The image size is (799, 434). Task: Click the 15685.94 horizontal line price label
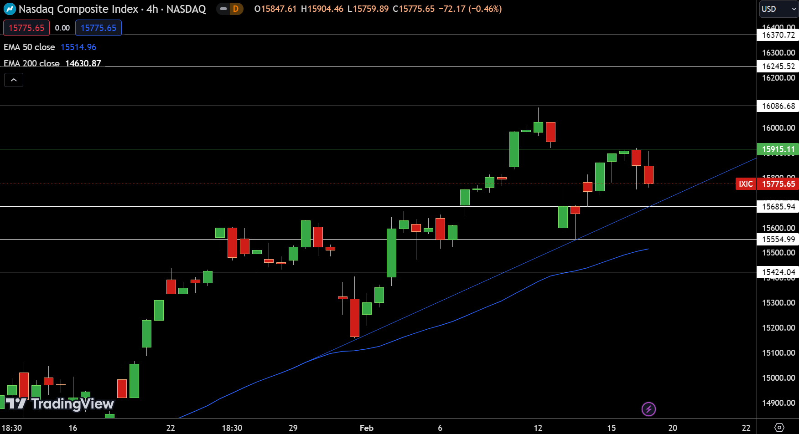(778, 207)
